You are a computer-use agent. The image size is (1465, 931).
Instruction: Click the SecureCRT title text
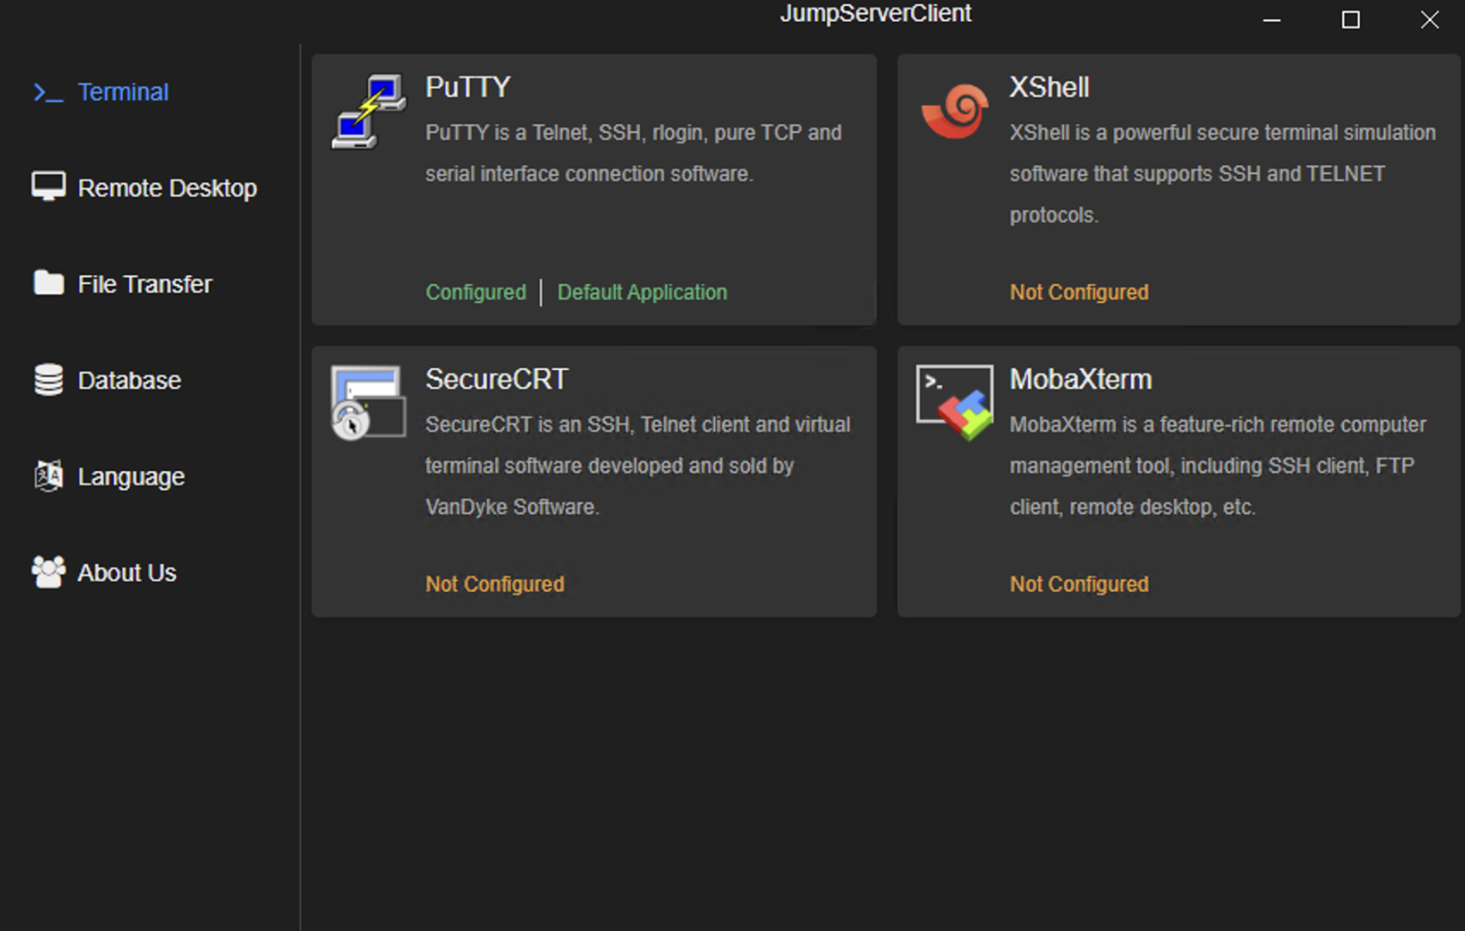coord(496,379)
